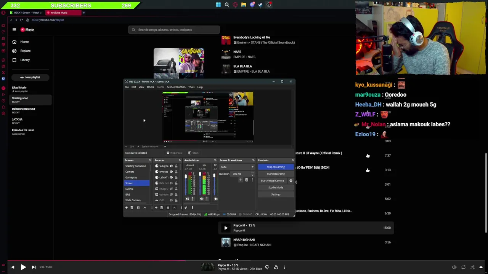Open OBS Docks menu
Image resolution: width=488 pixels, height=274 pixels.
[151, 87]
